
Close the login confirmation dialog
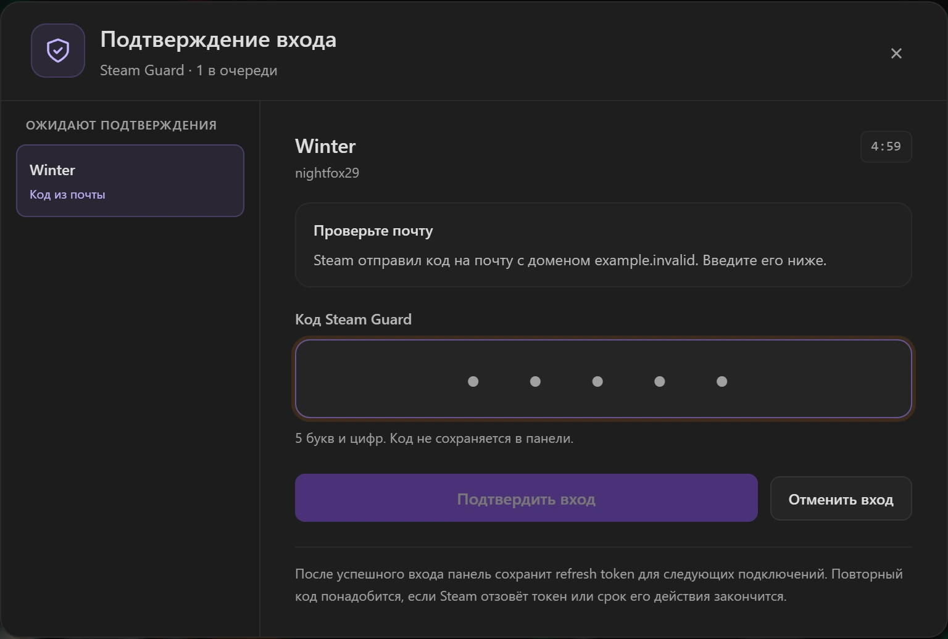pyautogui.click(x=896, y=54)
